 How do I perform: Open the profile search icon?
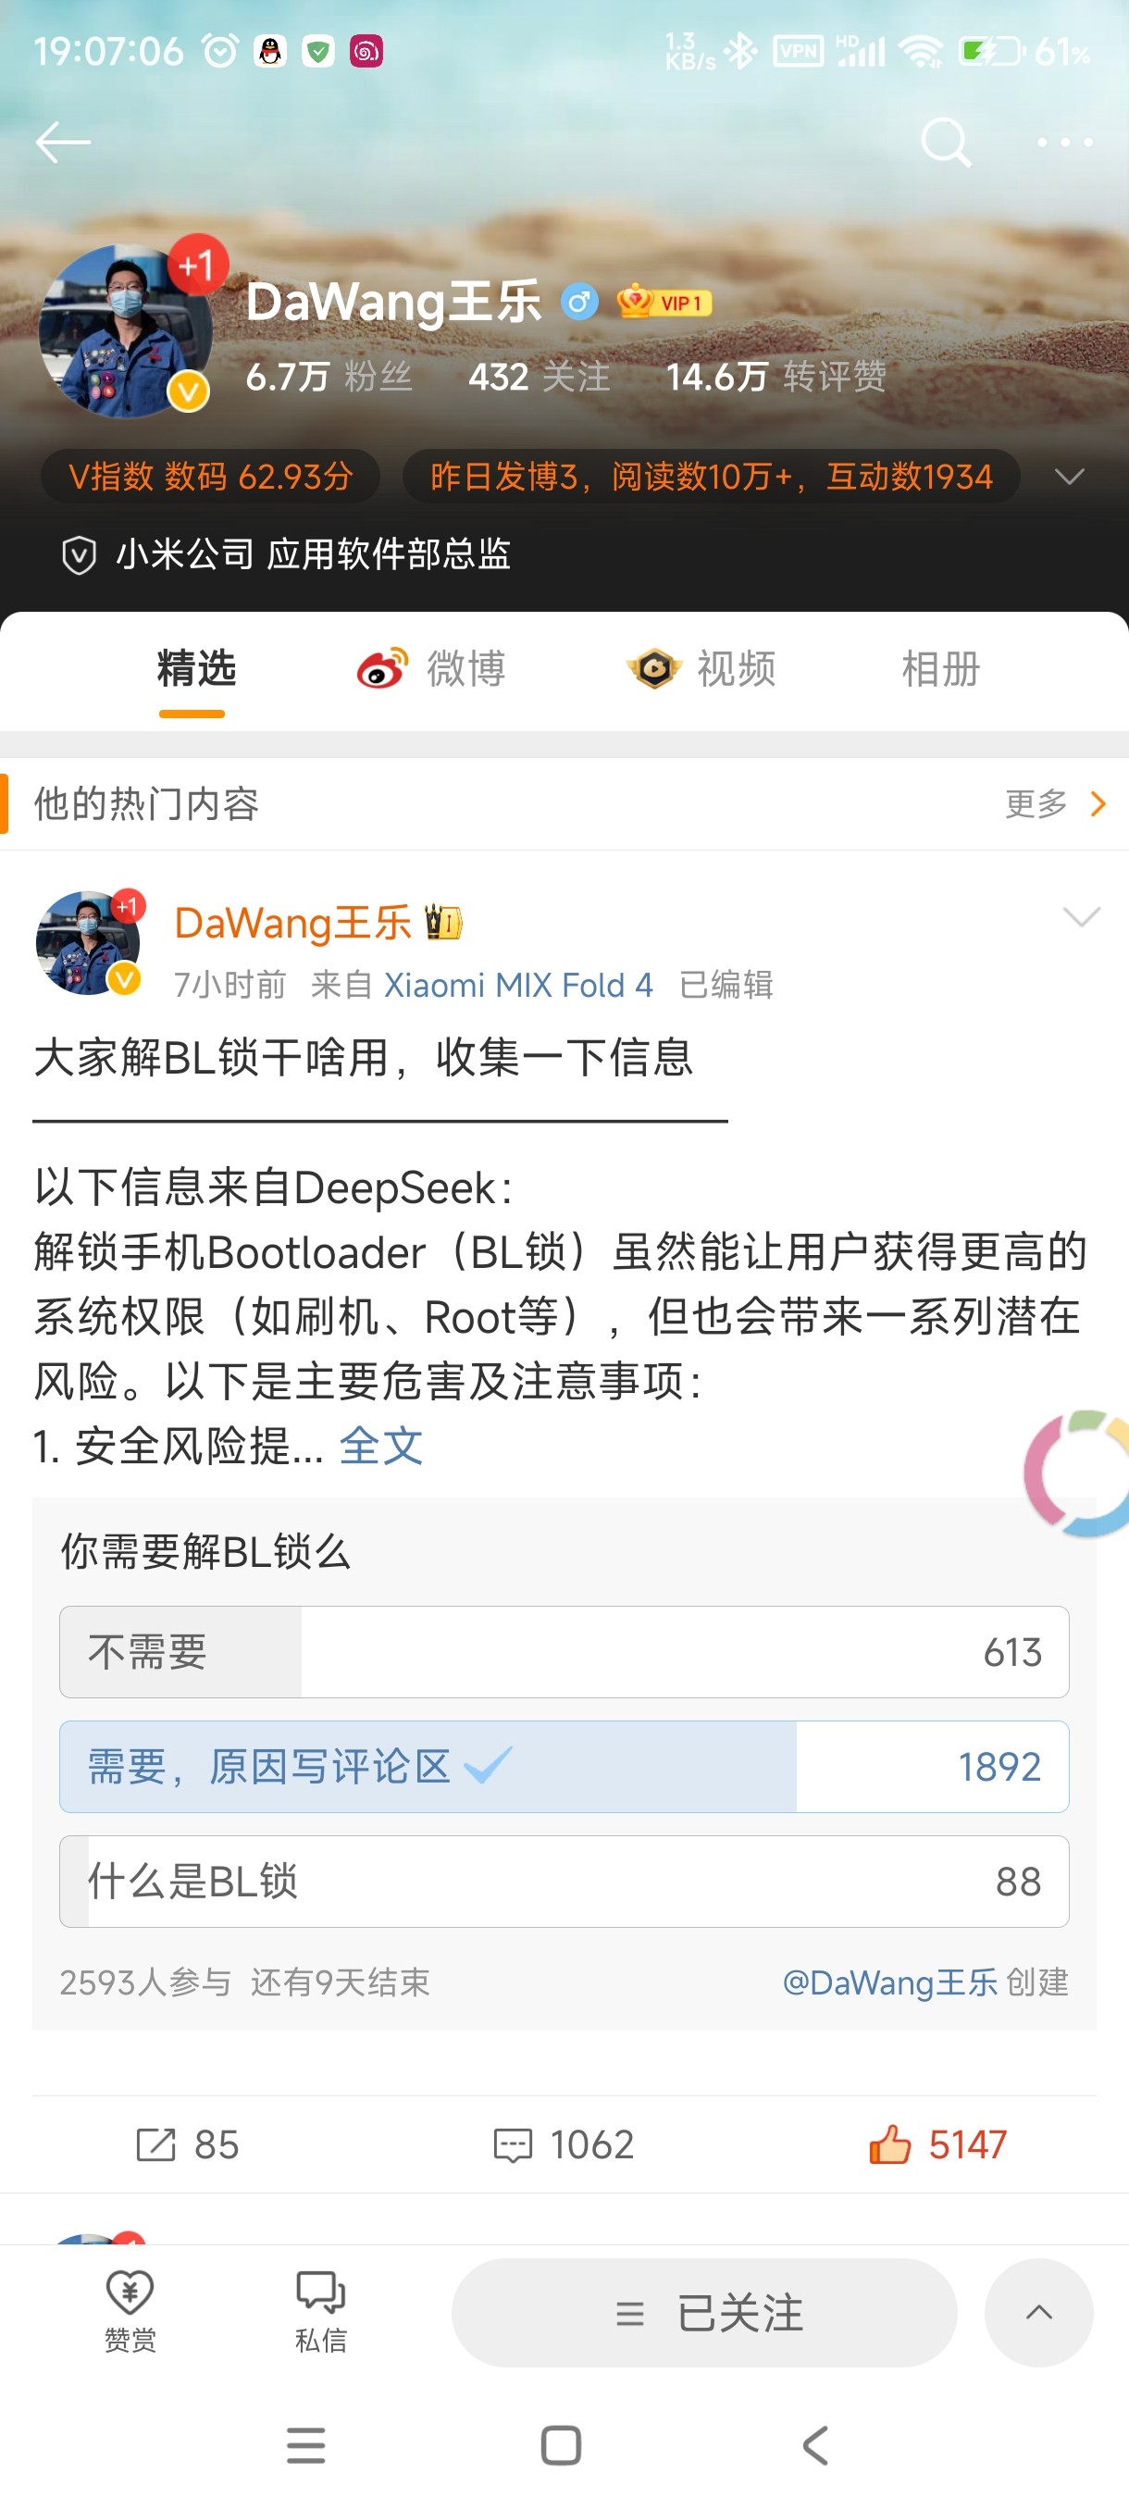(x=945, y=143)
